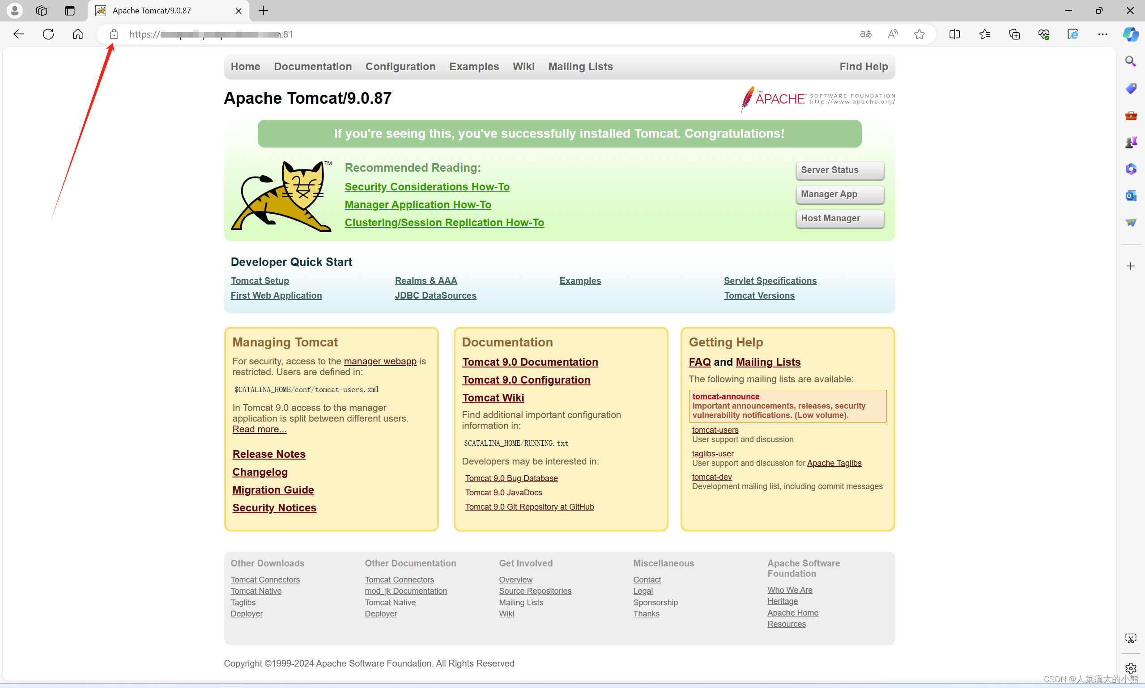This screenshot has height=688, width=1145.
Task: Open Copilot icon in toolbar
Action: tap(1130, 34)
